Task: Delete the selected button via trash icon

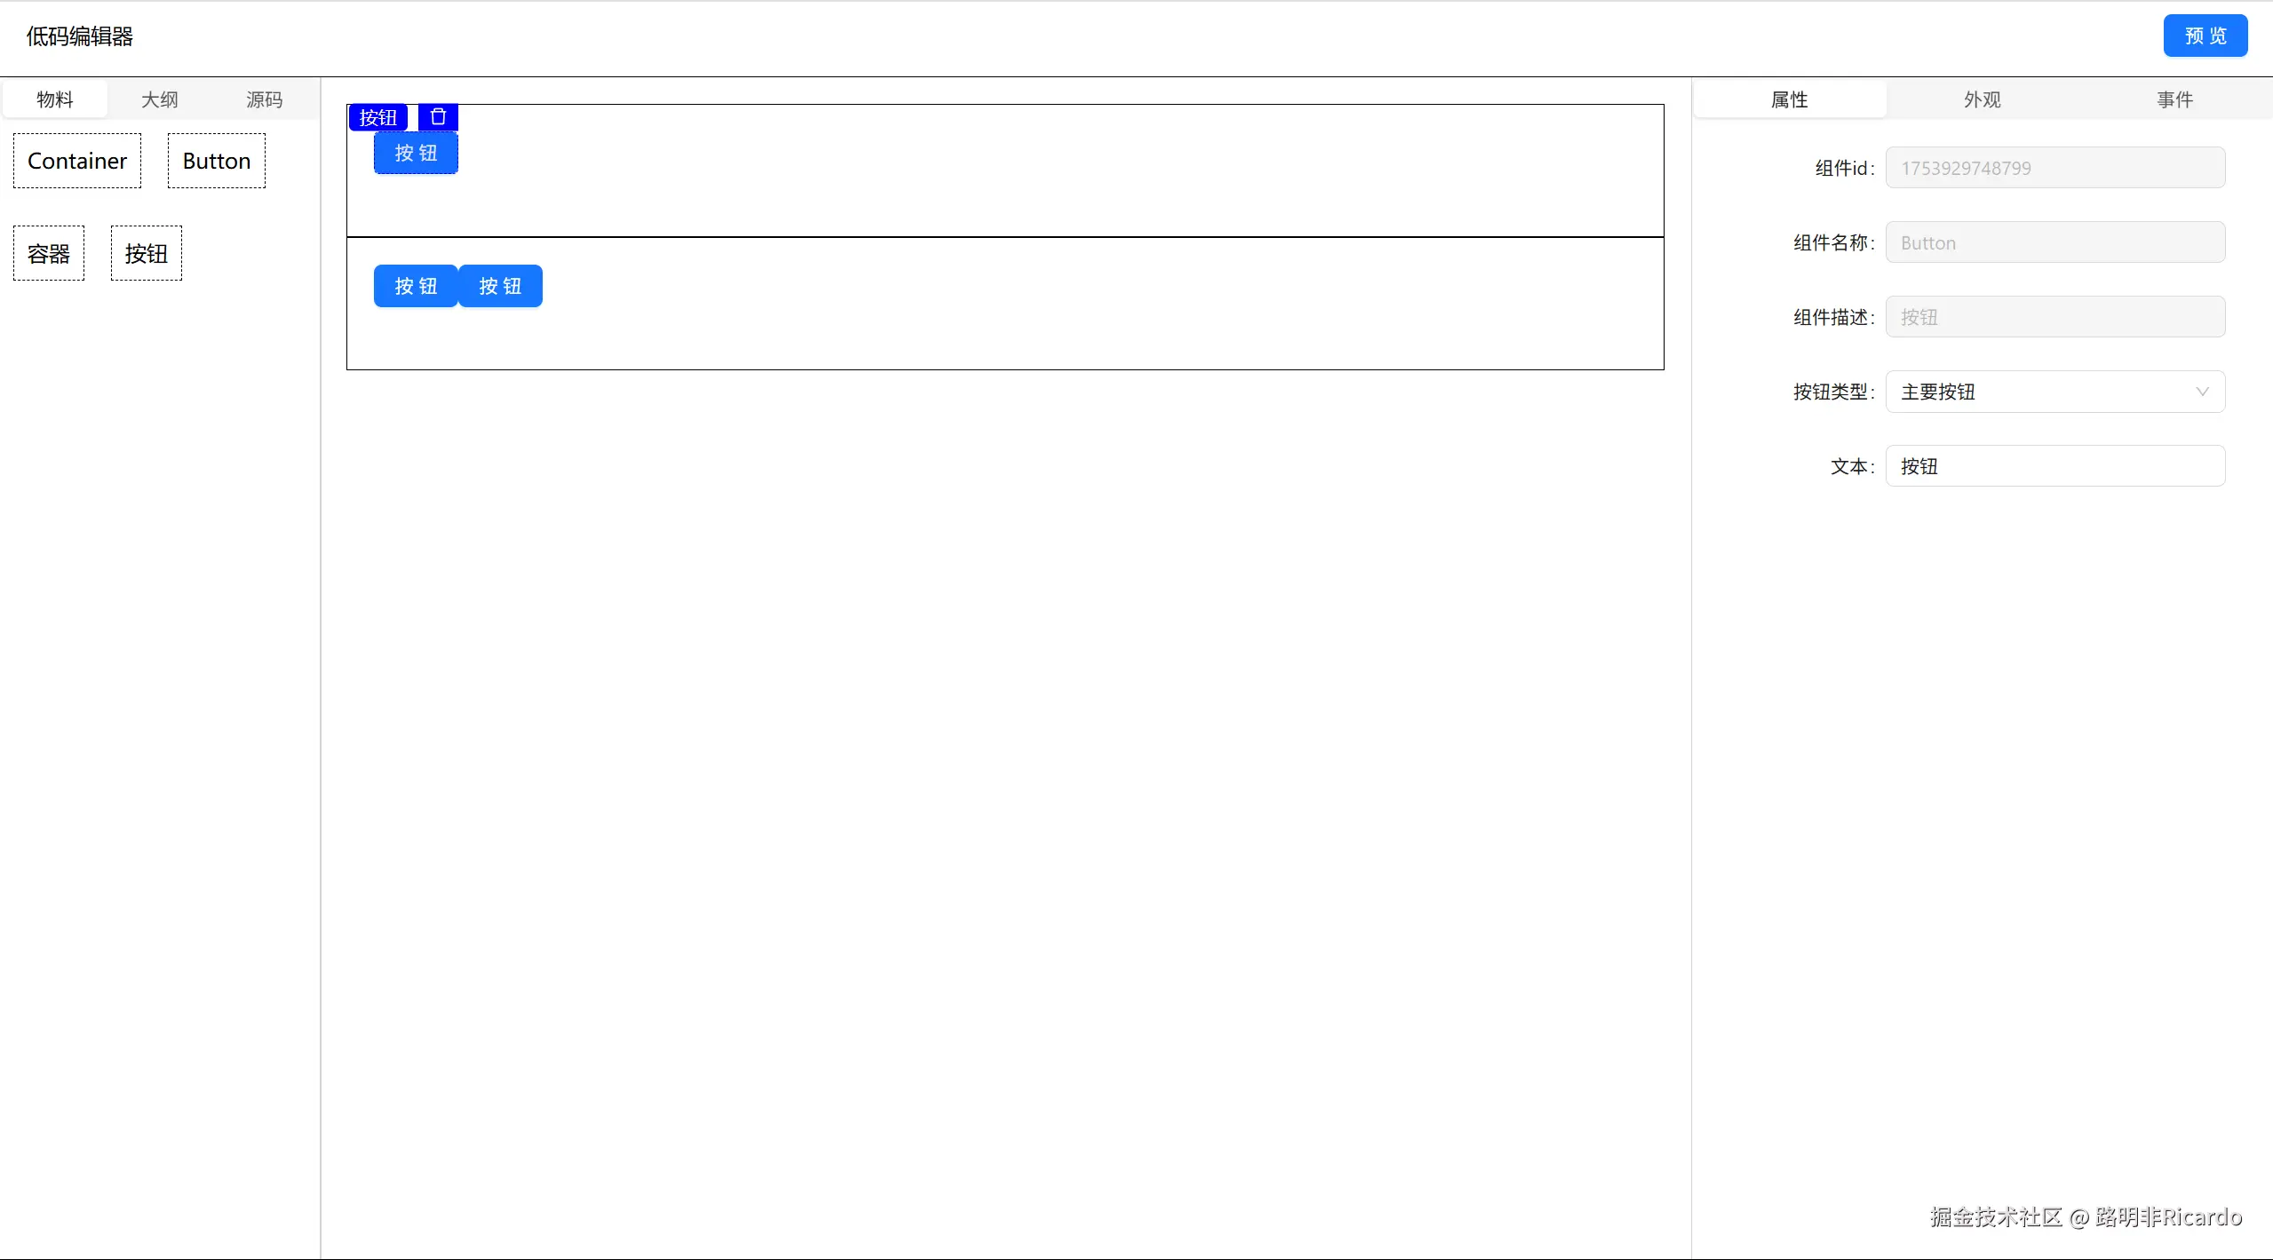Action: click(438, 117)
